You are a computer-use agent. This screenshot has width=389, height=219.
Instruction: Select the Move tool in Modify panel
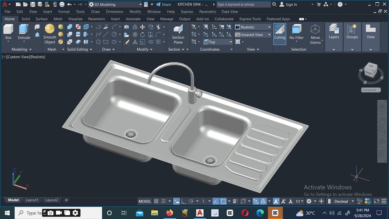pos(142,27)
